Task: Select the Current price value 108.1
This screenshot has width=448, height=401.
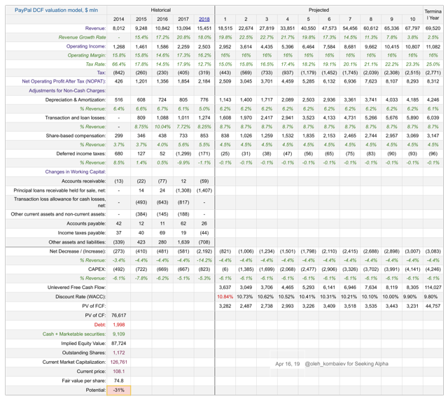Action: 118,372
